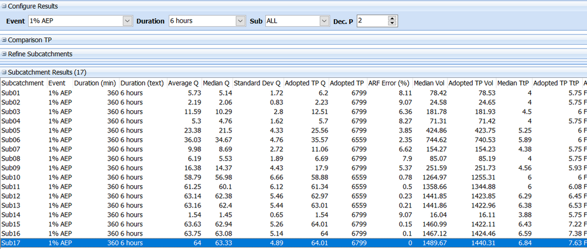This screenshot has height=249, width=587.
Task: Open the Sub dropdown showing ALL
Action: click(x=325, y=21)
